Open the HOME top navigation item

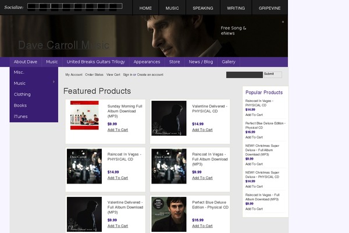pyautogui.click(x=145, y=8)
